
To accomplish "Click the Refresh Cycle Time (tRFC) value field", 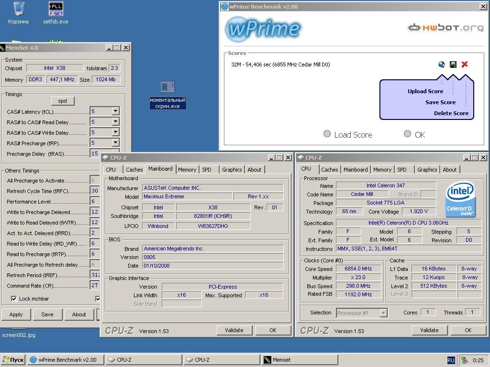I will (95, 191).
